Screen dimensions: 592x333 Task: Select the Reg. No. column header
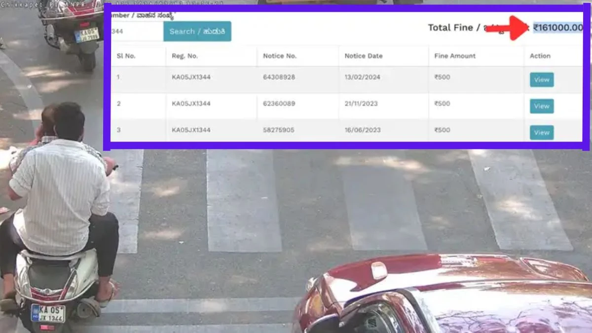point(185,56)
